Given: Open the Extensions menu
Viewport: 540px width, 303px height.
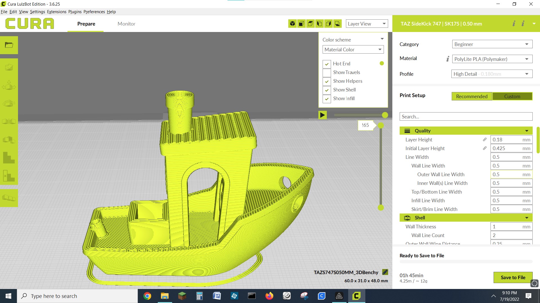Looking at the screenshot, I should click(57, 12).
